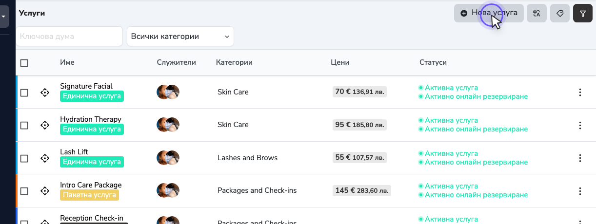Click the 95 € price tag
The image size is (596, 224).
359,125
